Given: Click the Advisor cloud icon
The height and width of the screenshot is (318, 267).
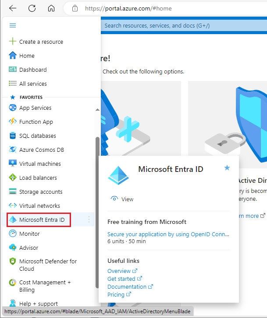Looking at the screenshot, I should (x=13, y=248).
